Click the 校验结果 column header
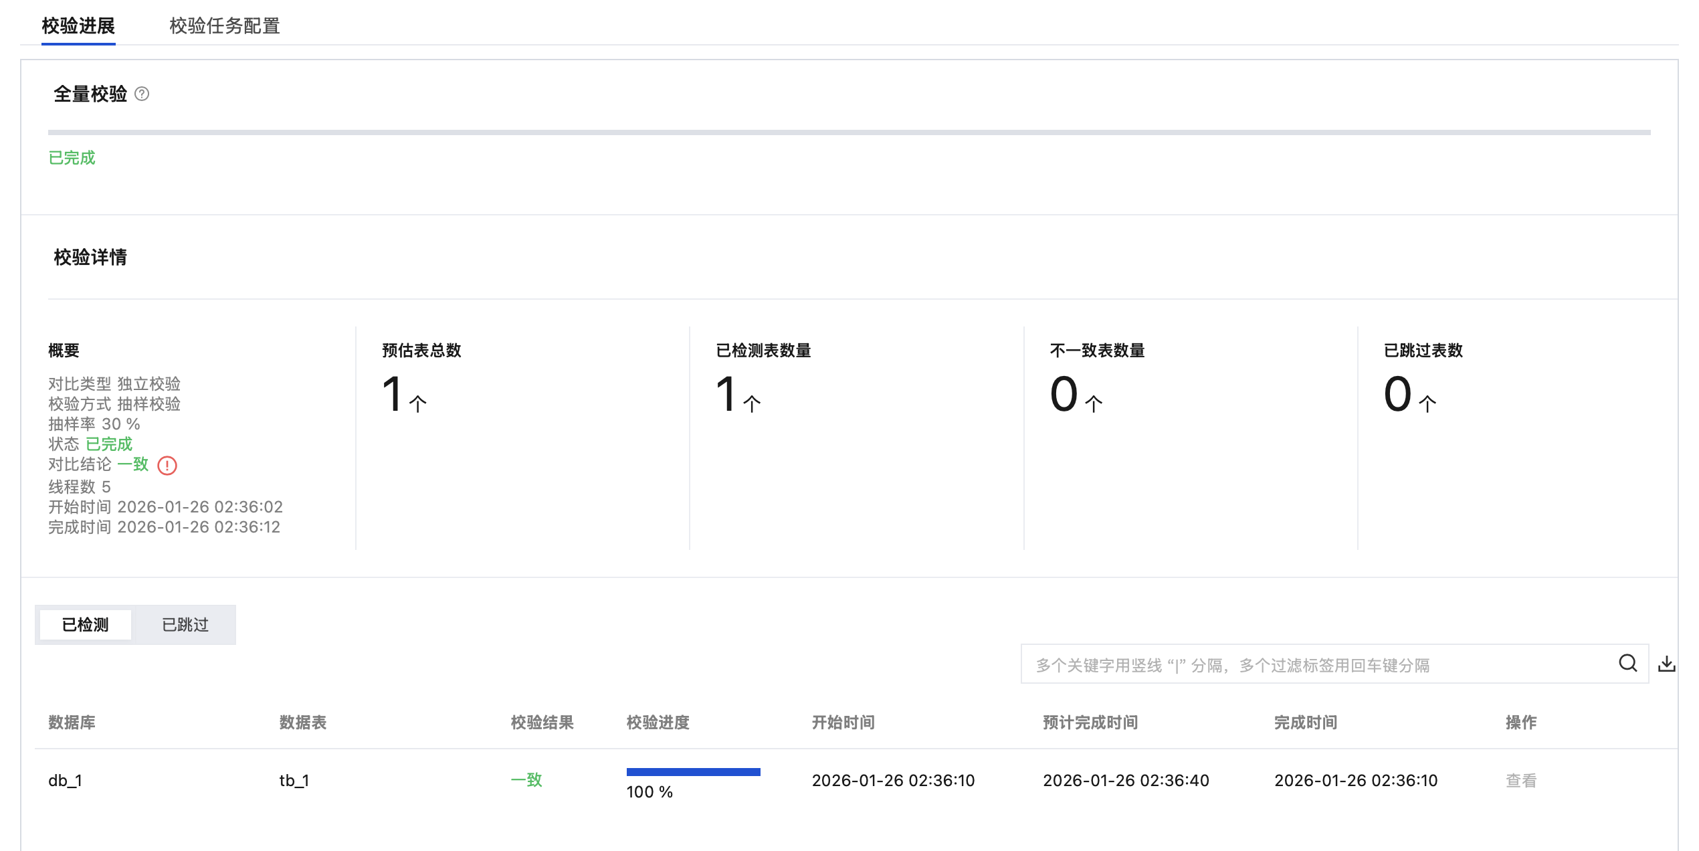The height and width of the screenshot is (851, 1699). 542,723
